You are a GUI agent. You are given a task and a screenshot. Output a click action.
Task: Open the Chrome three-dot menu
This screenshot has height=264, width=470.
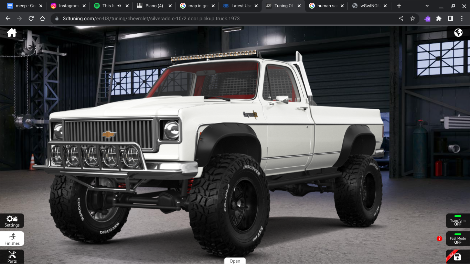click(462, 19)
